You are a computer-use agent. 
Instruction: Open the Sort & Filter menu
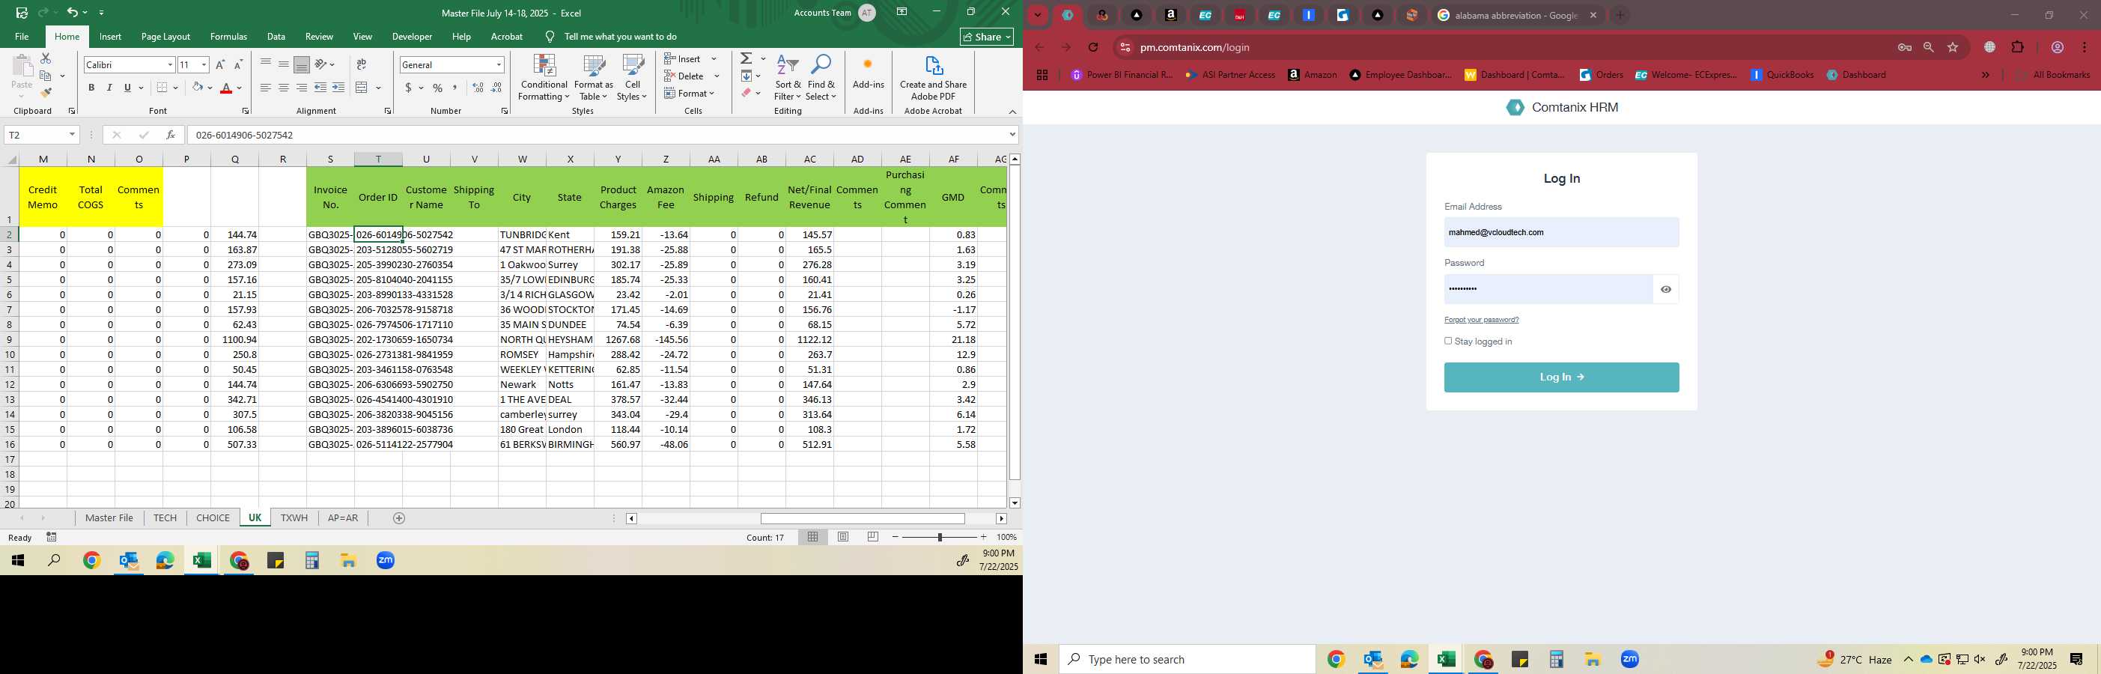788,79
